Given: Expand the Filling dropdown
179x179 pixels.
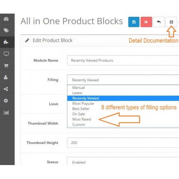Looking at the screenshot, I should click(123, 80).
